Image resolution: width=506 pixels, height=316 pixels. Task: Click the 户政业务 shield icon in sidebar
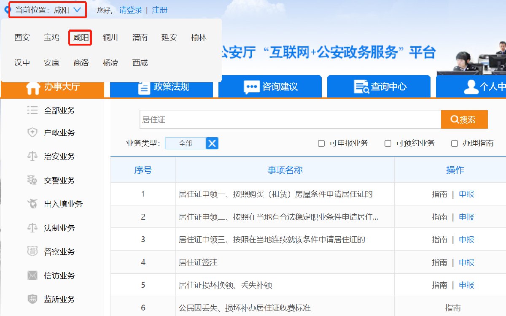[32, 133]
